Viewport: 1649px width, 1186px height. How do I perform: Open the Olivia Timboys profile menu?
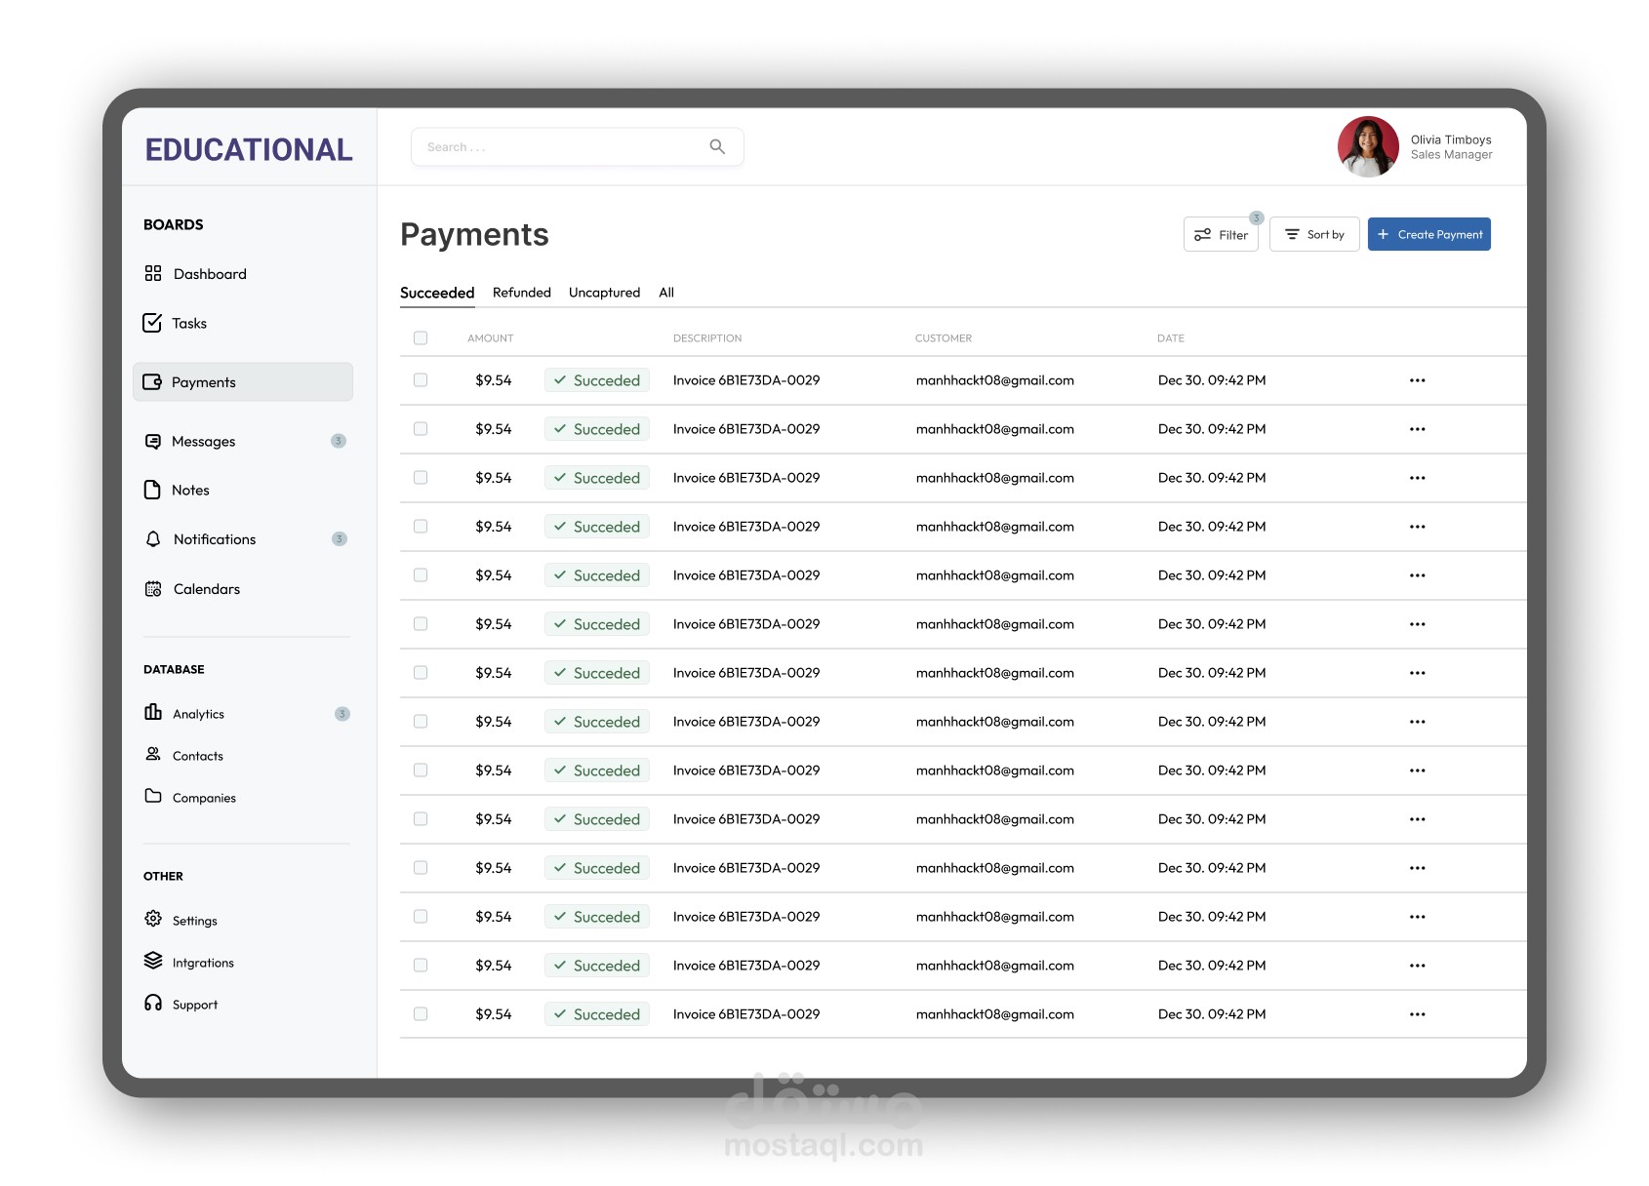1415,146
